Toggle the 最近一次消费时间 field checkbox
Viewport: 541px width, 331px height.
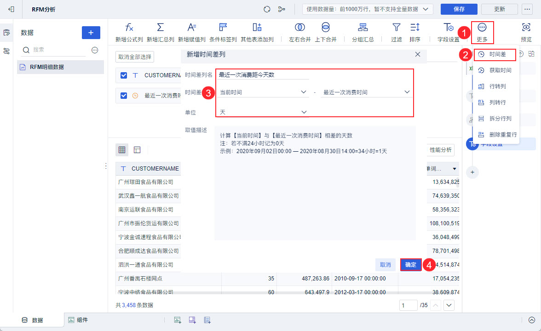(x=123, y=96)
